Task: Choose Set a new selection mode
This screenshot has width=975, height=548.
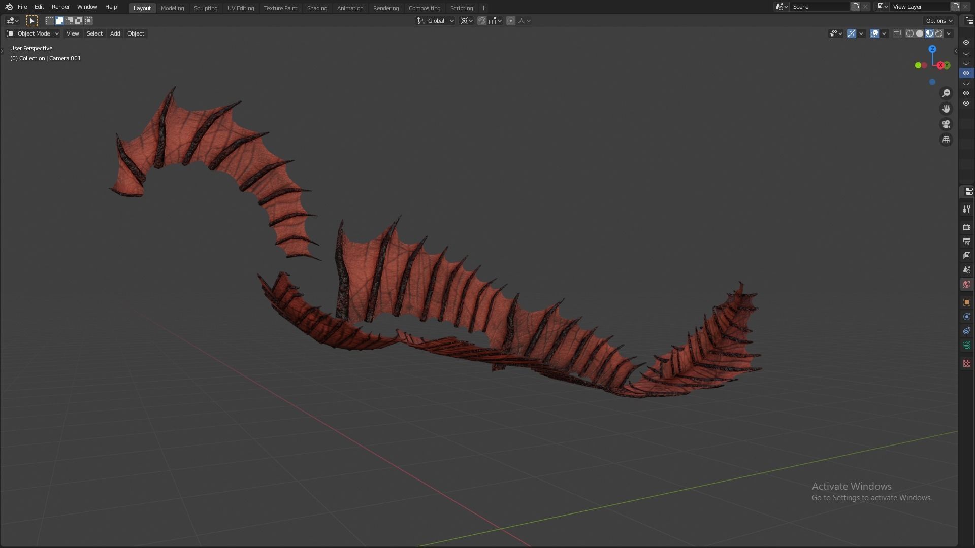Action: click(x=49, y=21)
